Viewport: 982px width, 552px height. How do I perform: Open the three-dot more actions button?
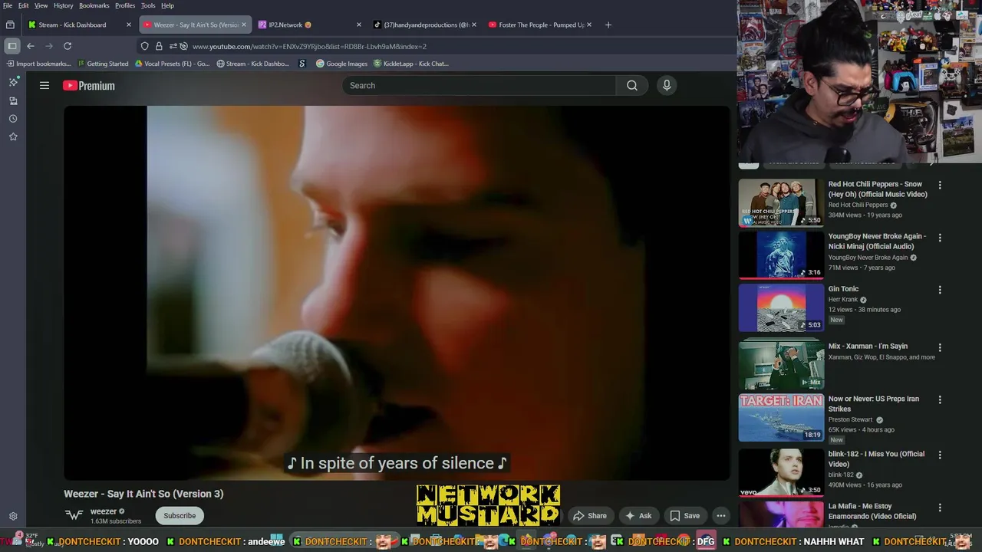click(720, 516)
